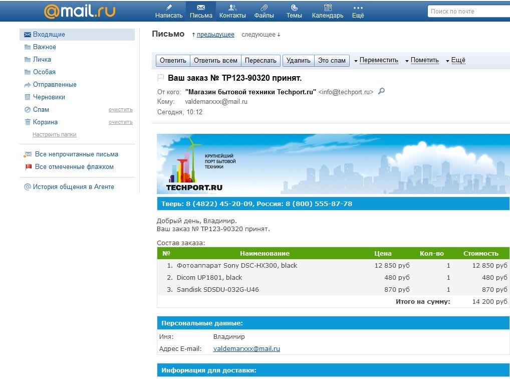Click the total "14 200 руб"
This screenshot has width=510, height=379.
coord(489,302)
